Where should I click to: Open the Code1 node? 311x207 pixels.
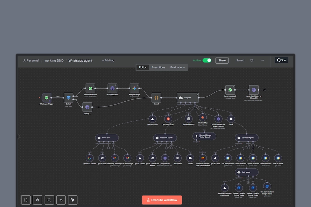[x=157, y=98]
